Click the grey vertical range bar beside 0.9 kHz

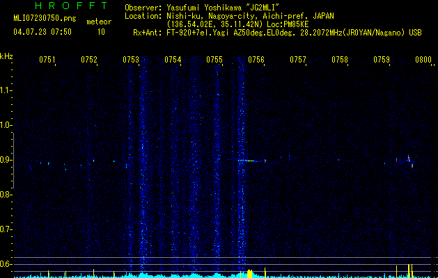13,161
